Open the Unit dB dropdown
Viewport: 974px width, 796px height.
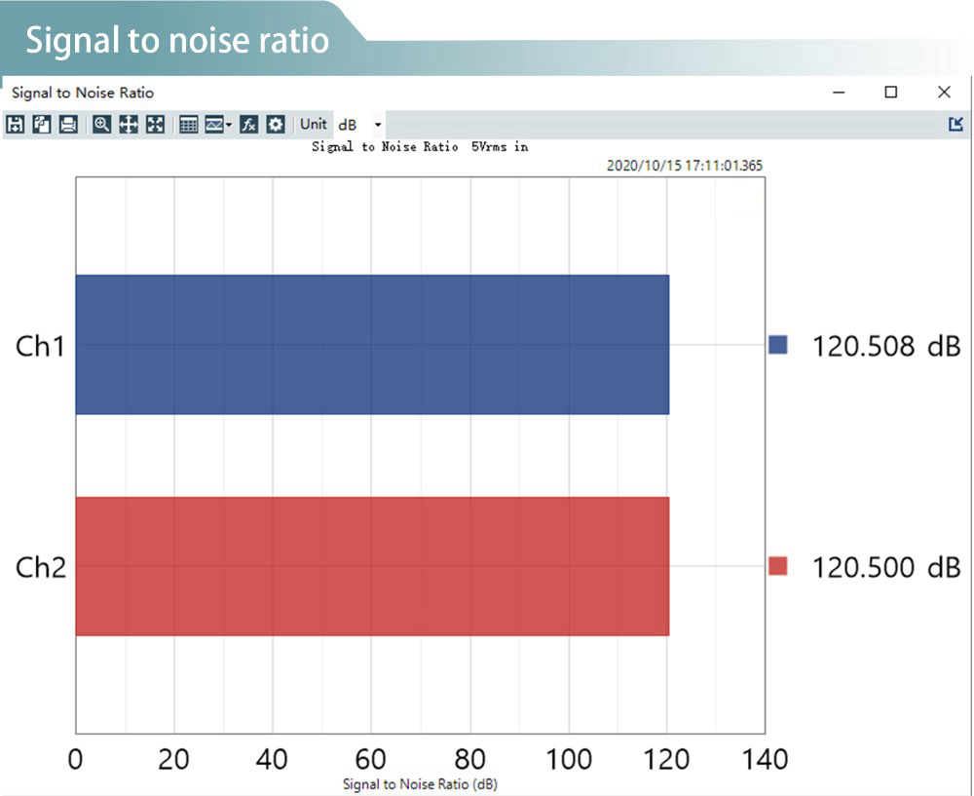349,125
